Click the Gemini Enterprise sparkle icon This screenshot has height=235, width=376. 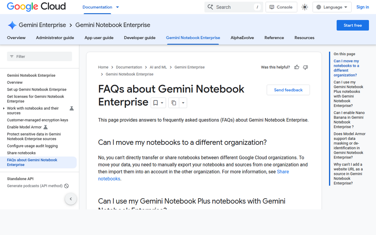pyautogui.click(x=12, y=25)
